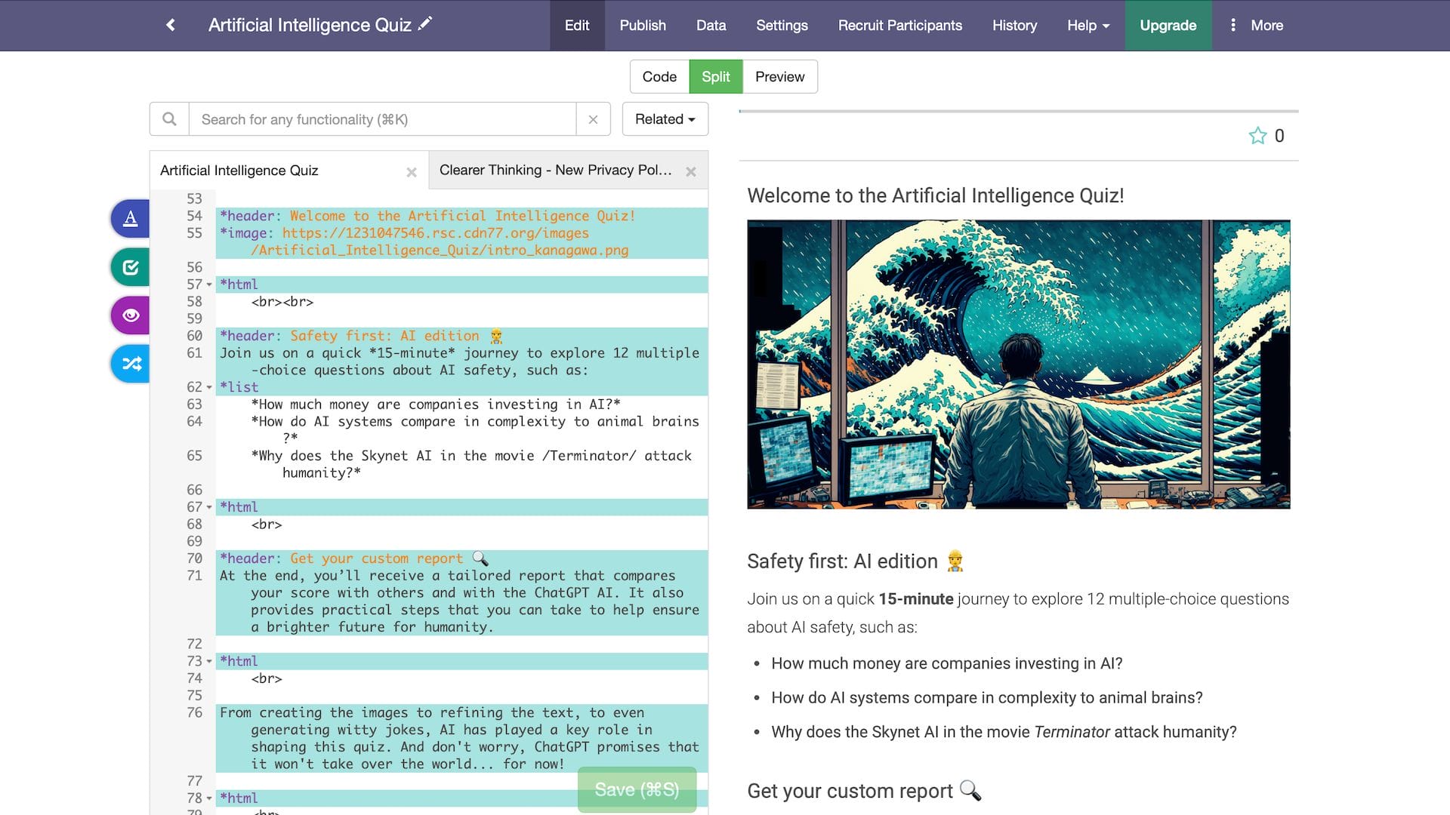Switch to Code view mode
Viewport: 1450px width, 815px height.
click(x=659, y=77)
